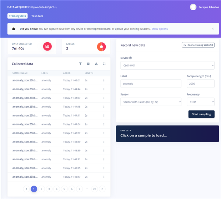Click the thumbs-up icon in the banner

[14, 29]
